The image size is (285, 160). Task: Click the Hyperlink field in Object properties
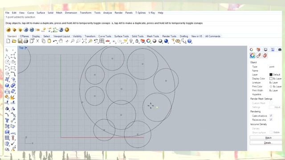tap(275, 94)
